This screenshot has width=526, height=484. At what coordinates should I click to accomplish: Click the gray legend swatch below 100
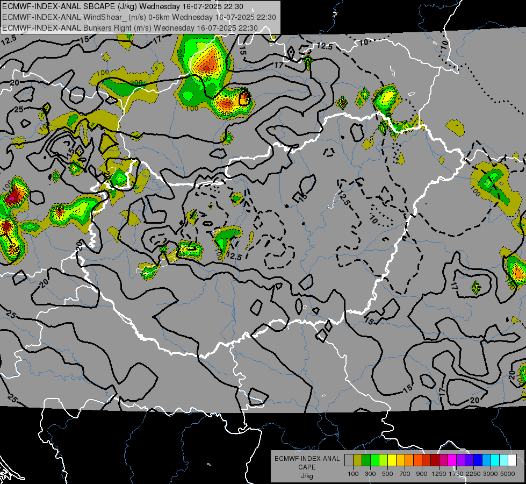349,460
